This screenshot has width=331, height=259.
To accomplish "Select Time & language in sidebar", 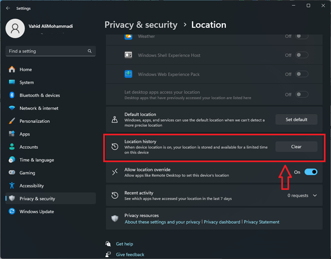I will [x=51, y=160].
